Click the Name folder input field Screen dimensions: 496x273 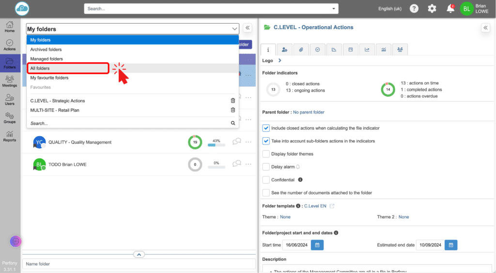[x=139, y=264]
